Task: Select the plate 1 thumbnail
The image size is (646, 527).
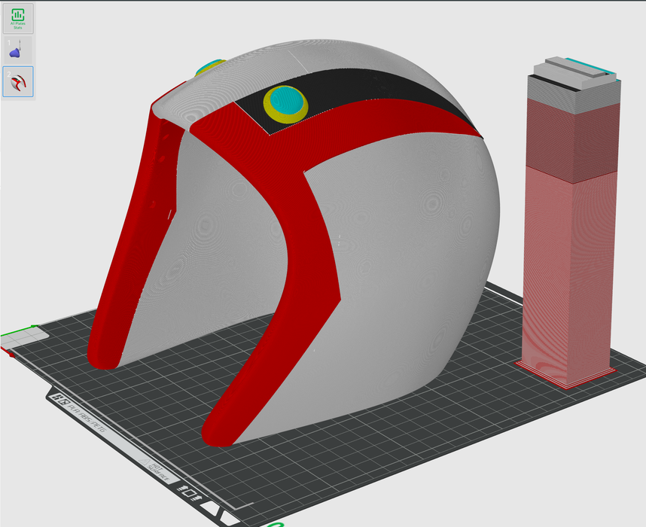Action: (x=17, y=50)
